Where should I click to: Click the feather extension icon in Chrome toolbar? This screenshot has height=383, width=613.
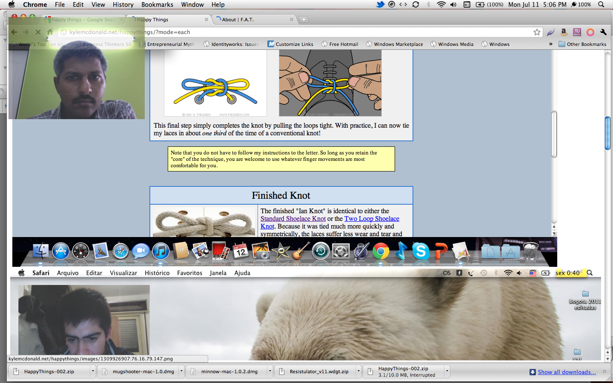pos(551,32)
